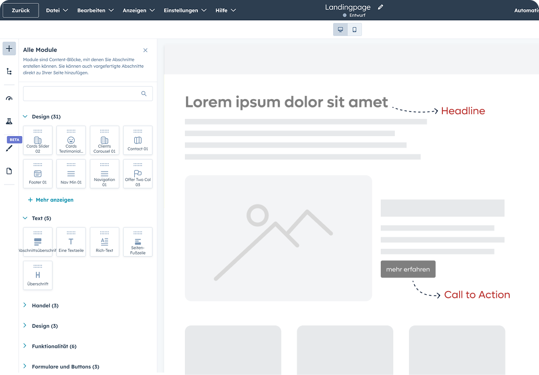This screenshot has width=539, height=375.
Task: Click the module search input field
Action: [x=83, y=94]
